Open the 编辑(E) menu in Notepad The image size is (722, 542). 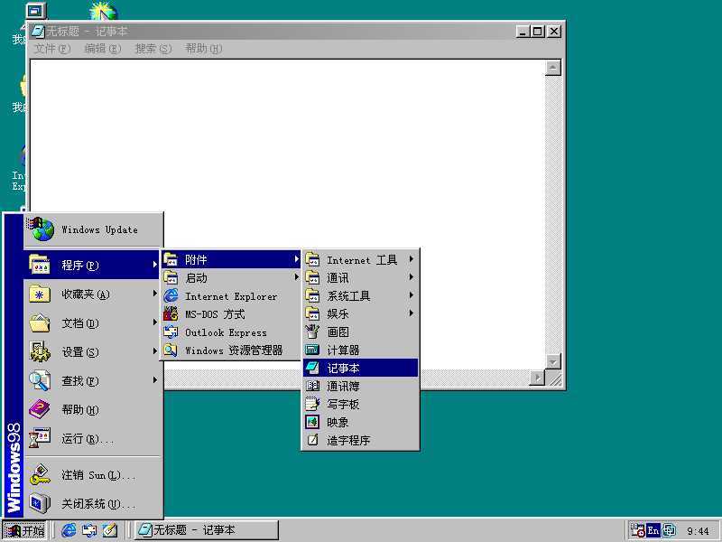[103, 49]
